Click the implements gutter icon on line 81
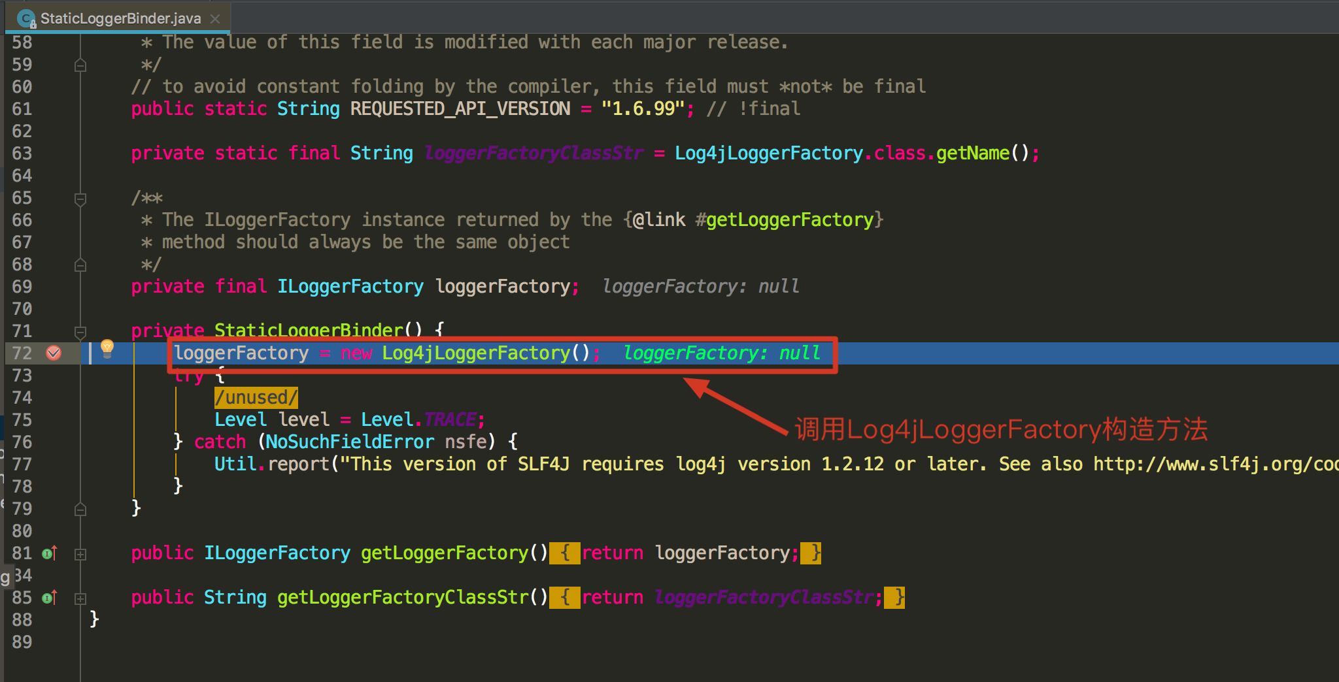The width and height of the screenshot is (1339, 682). point(50,553)
